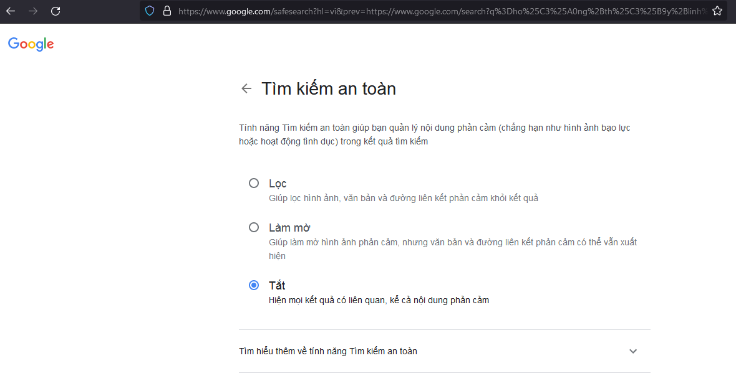Screen dimensions: 736x386
Task: Click the back arrow next to Tìm kiếm an toàn
Action: (246, 88)
